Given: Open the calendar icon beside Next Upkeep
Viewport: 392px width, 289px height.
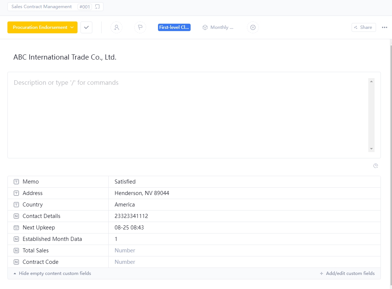Looking at the screenshot, I should (16, 227).
